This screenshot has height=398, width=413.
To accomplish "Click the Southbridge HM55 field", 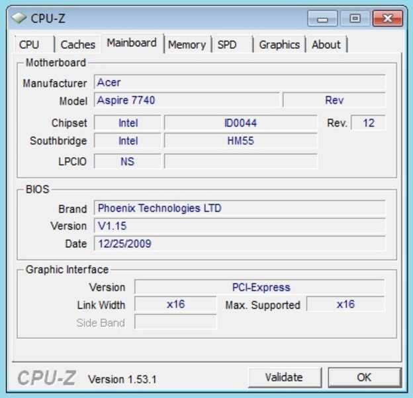I will tap(240, 141).
